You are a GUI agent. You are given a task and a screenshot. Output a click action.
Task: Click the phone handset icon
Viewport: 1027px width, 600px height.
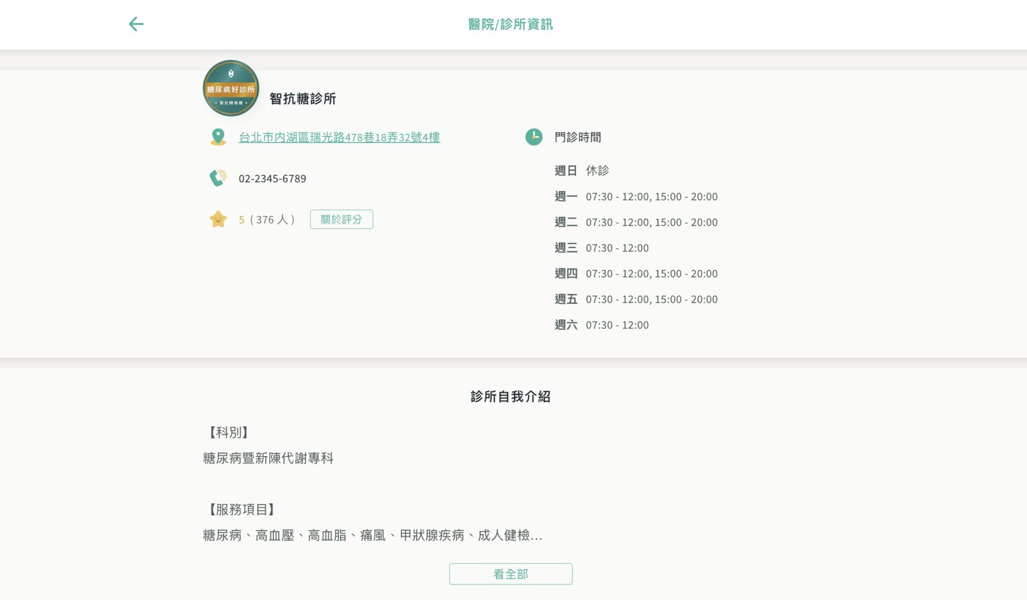217,178
